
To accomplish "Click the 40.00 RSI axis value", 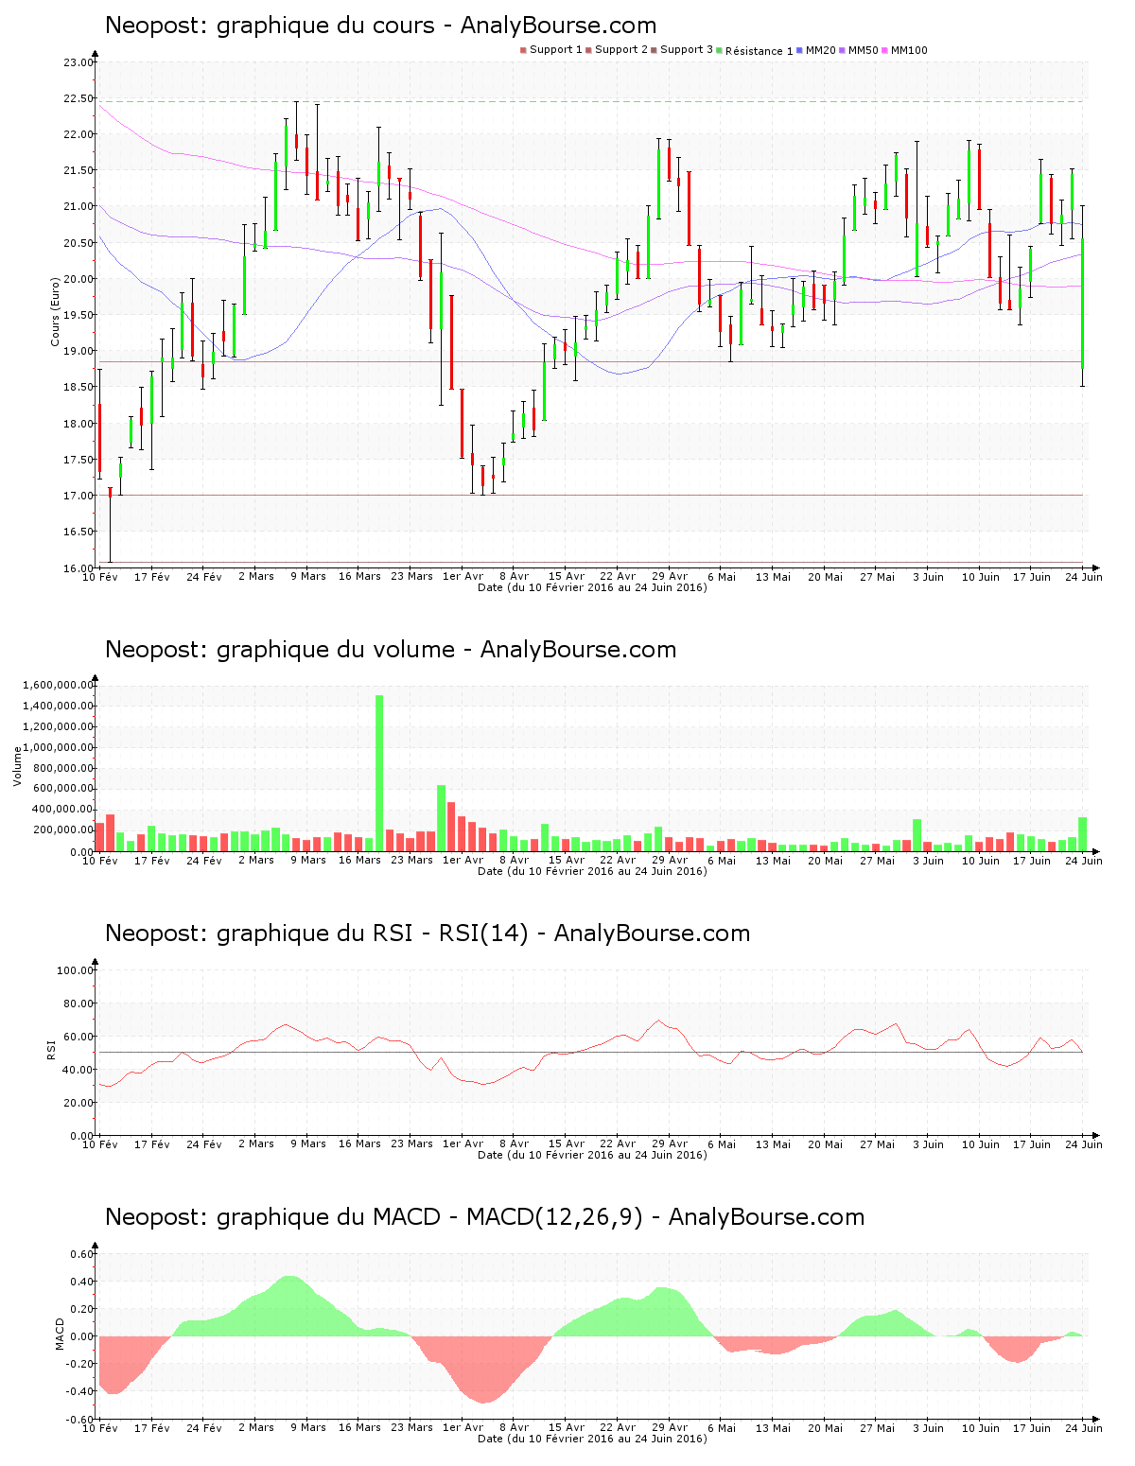I will click(79, 1071).
